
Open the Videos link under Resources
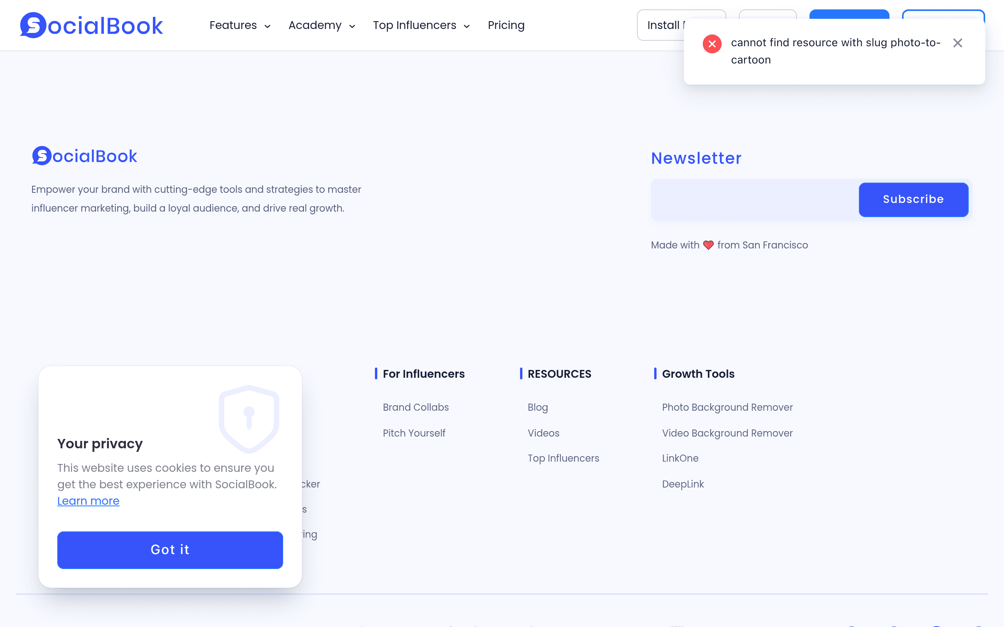point(544,433)
